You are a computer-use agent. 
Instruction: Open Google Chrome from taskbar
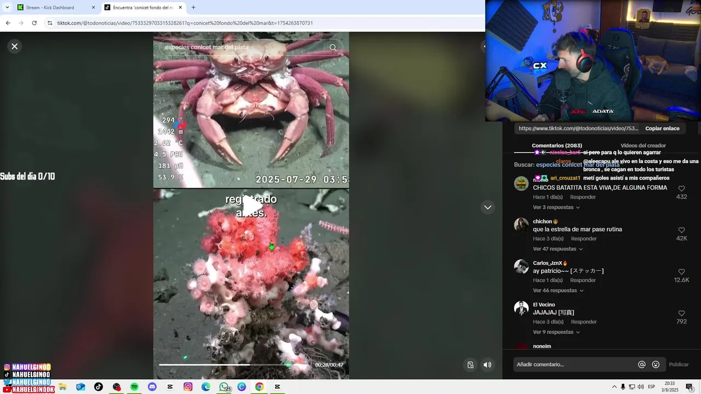(x=260, y=387)
